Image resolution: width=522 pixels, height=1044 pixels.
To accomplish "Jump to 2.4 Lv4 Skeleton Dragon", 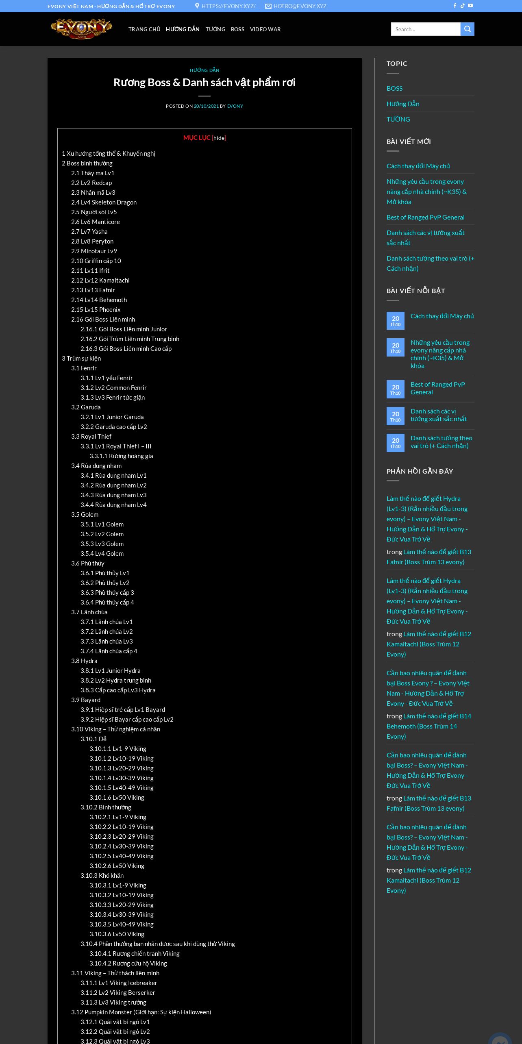I will pyautogui.click(x=104, y=202).
